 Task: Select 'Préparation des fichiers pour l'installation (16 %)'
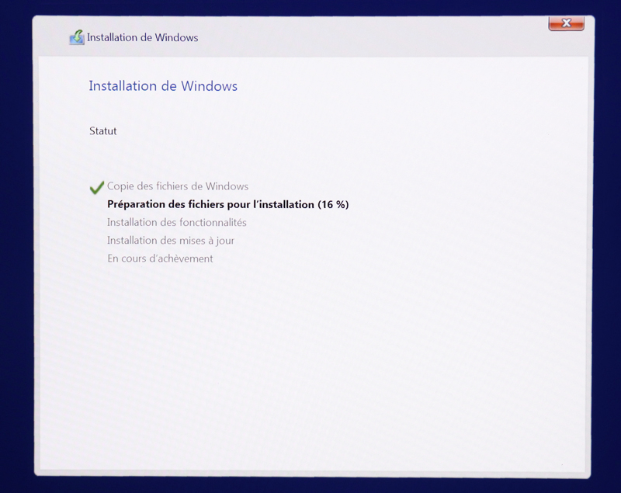click(x=227, y=204)
